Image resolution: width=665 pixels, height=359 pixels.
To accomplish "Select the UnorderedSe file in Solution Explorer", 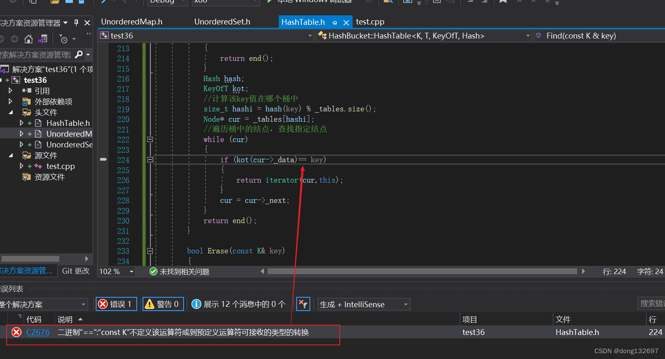I will coord(69,145).
